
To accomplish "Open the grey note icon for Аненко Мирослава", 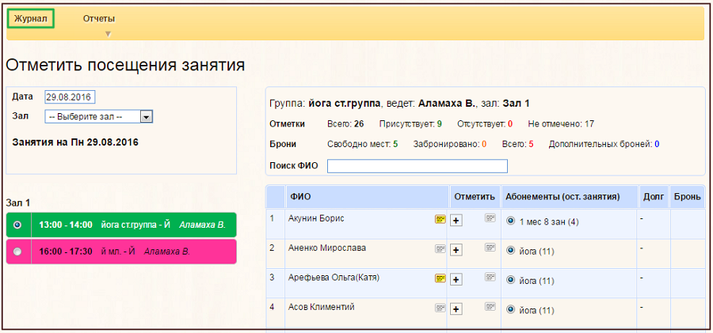I will click(440, 249).
